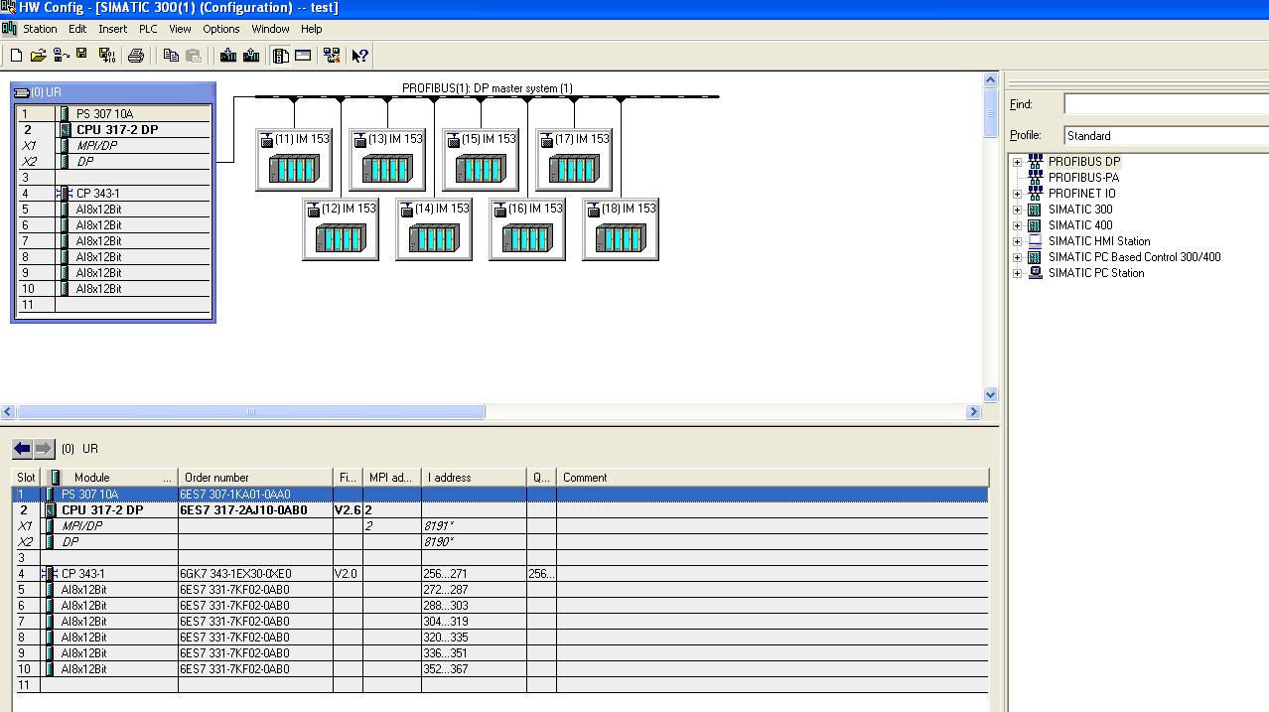Image resolution: width=1269 pixels, height=712 pixels.
Task: Click the back arrow navigation button
Action: 22,449
